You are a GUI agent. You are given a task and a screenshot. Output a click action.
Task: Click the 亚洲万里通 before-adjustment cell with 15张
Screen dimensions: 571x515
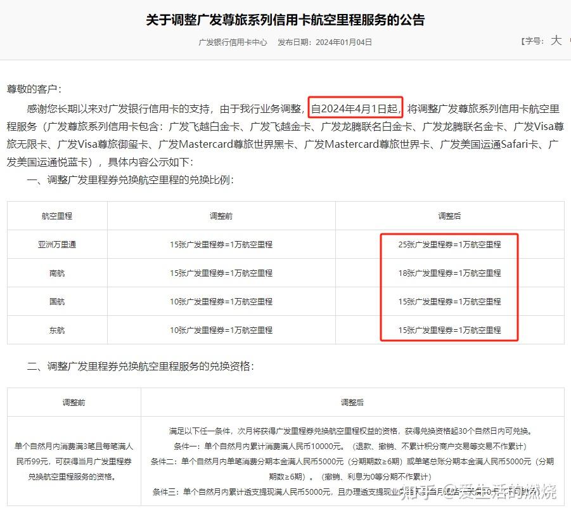click(221, 245)
